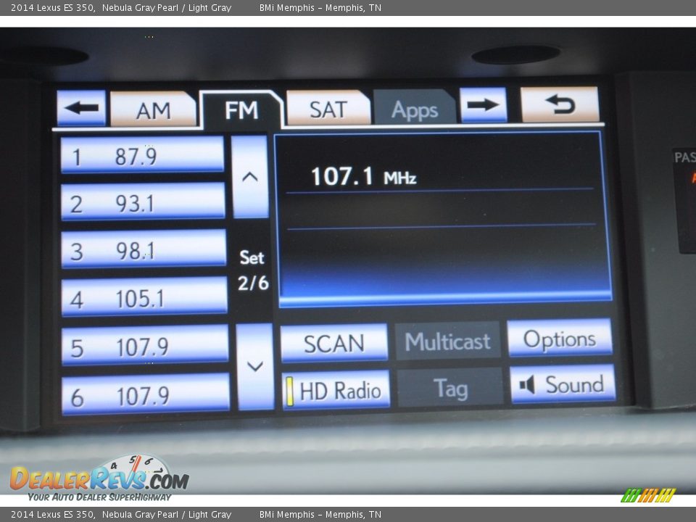Choose preset 4 for 105.1
This screenshot has width=696, height=522.
pyautogui.click(x=141, y=298)
